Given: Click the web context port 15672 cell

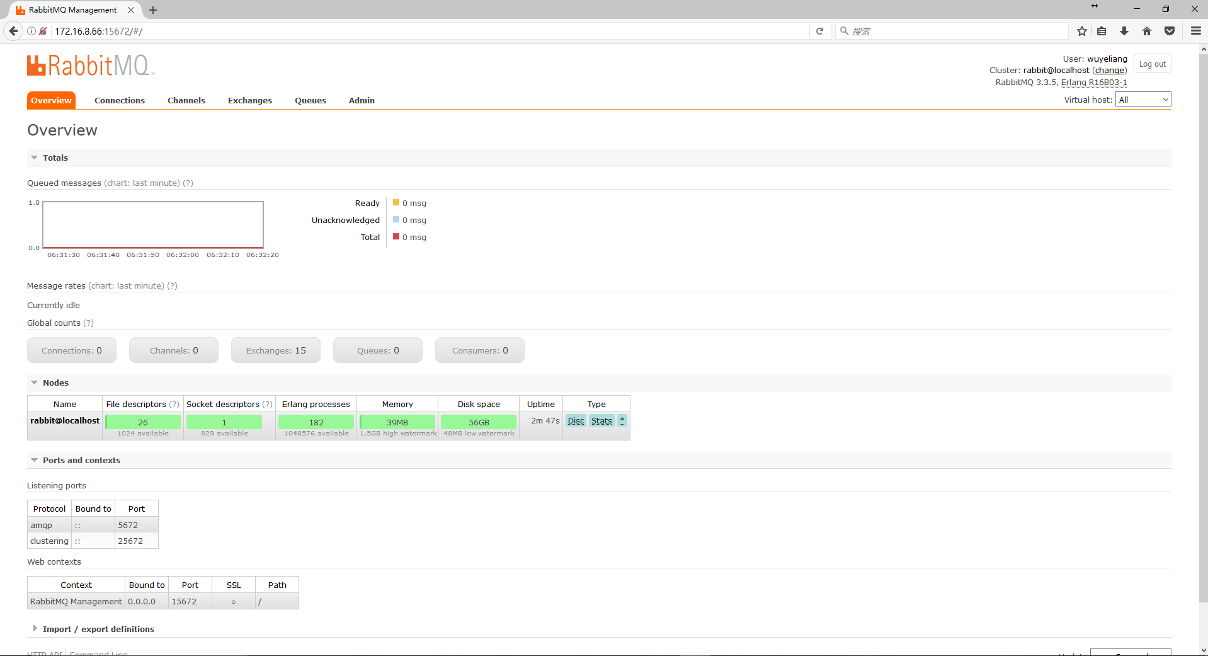Looking at the screenshot, I should [x=190, y=602].
